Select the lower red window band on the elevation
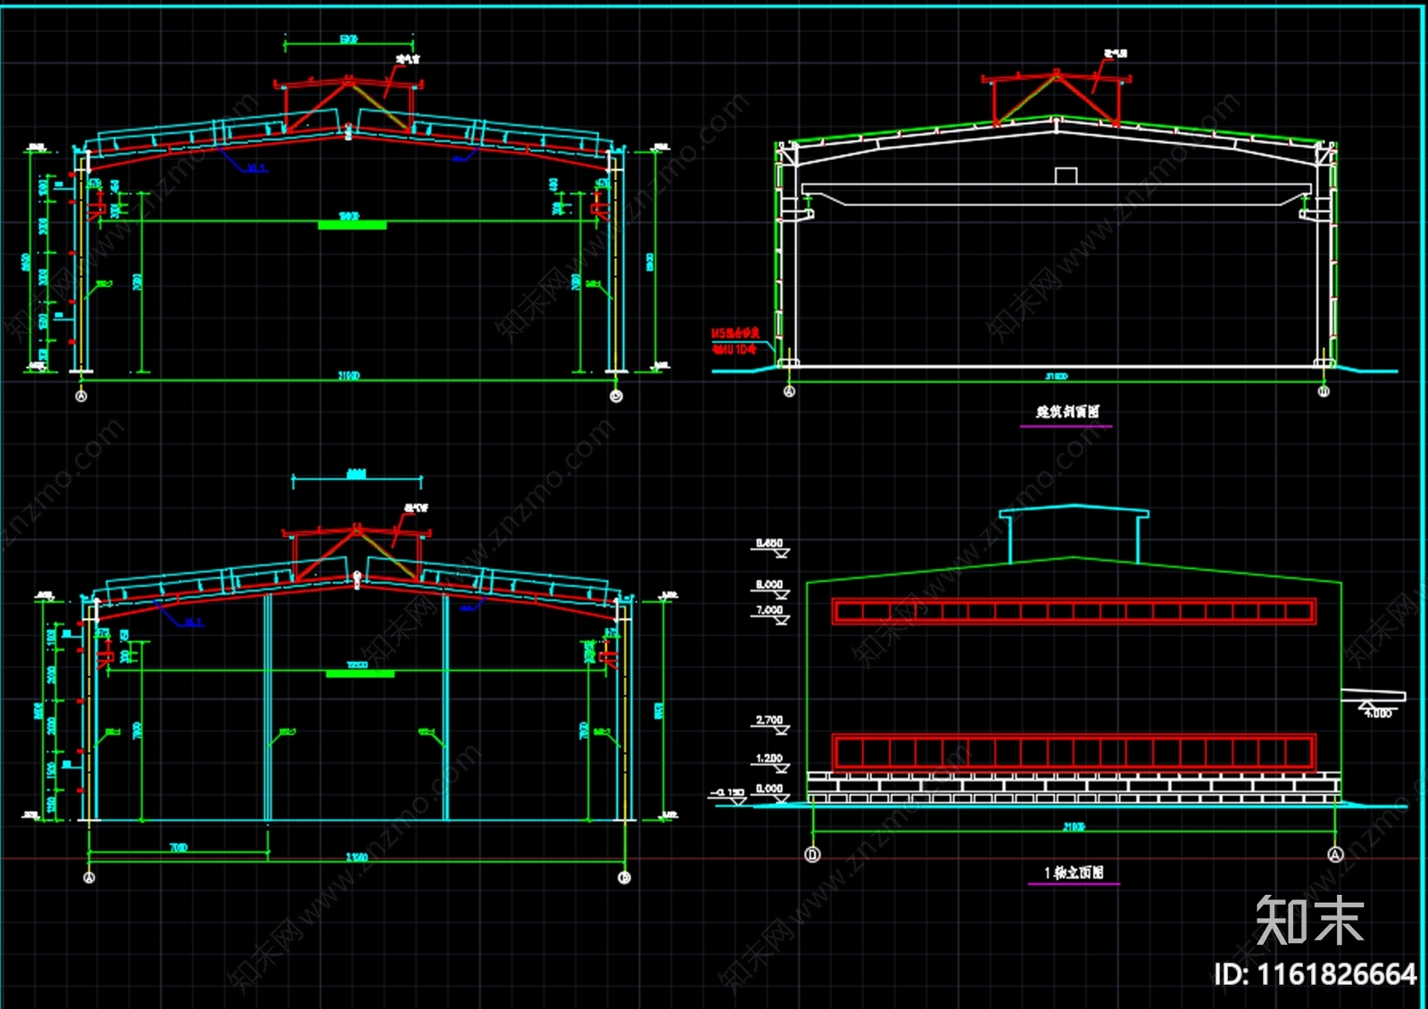Screen dimensions: 1428x1009 (x=1074, y=753)
